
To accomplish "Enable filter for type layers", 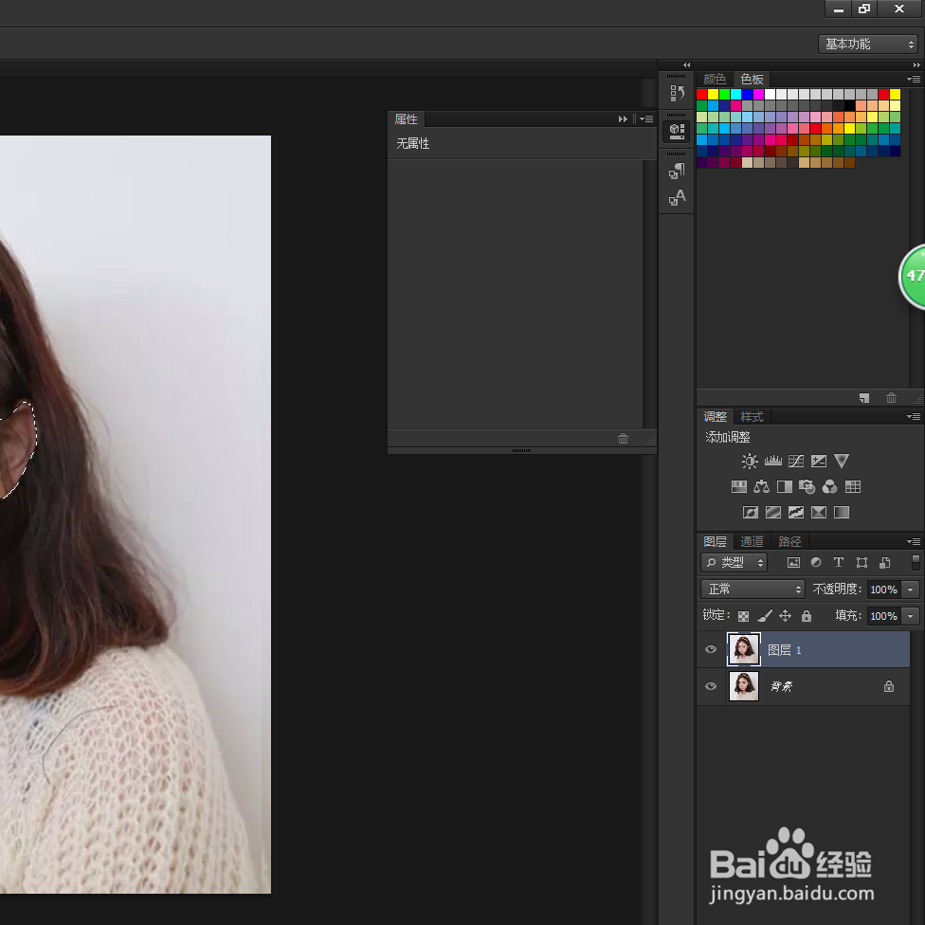I will click(x=838, y=563).
